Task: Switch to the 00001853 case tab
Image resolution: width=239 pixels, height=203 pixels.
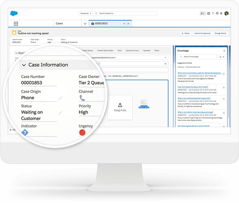Action: (101, 23)
